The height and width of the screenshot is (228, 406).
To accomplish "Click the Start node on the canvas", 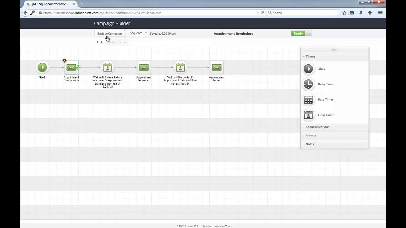I will tap(42, 67).
